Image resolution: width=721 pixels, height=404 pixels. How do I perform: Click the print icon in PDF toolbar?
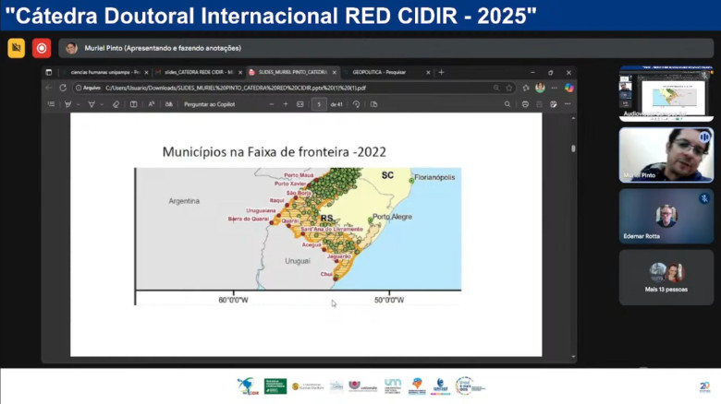525,104
